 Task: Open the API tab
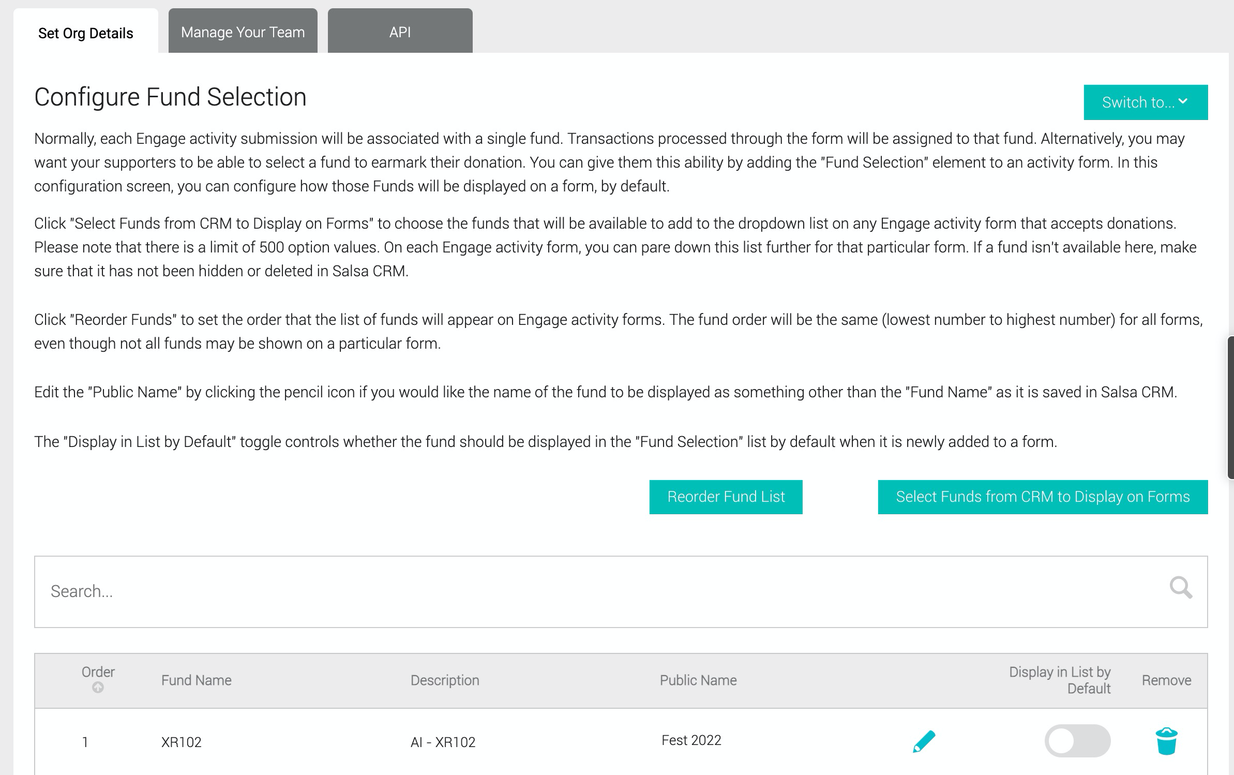click(400, 31)
